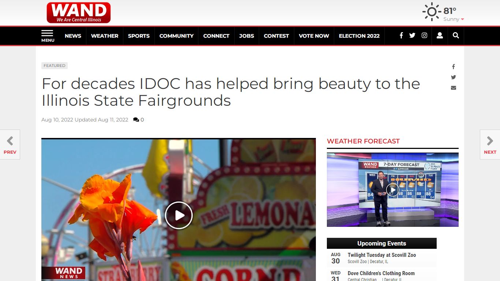Open the article comments bubble icon
This screenshot has height=281, width=500.
(x=136, y=120)
